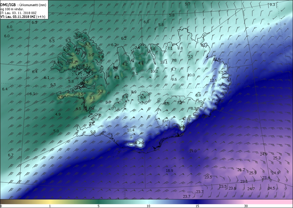The height and width of the screenshot is (208, 293).
Task: Click the "1" label on the color scale
Action: pyautogui.click(x=50, y=206)
